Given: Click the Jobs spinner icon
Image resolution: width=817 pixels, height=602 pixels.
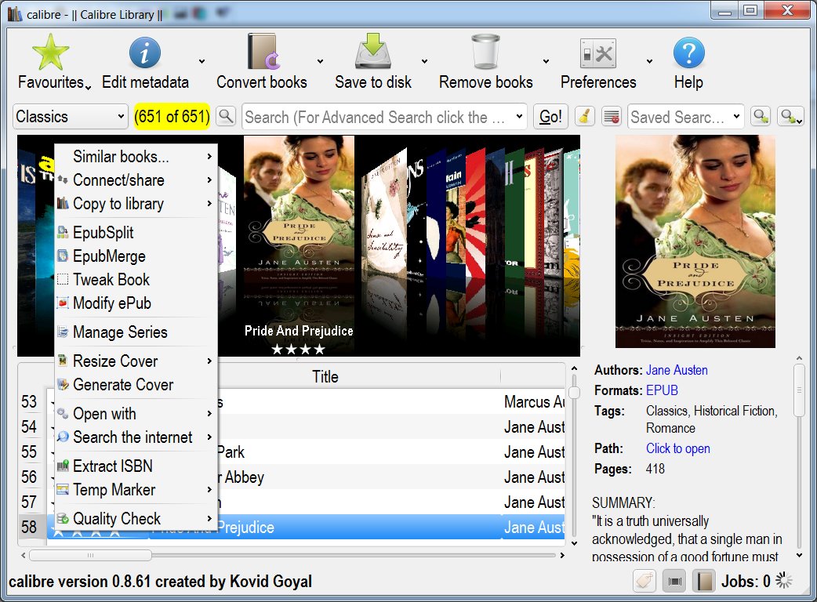Looking at the screenshot, I should [x=783, y=580].
